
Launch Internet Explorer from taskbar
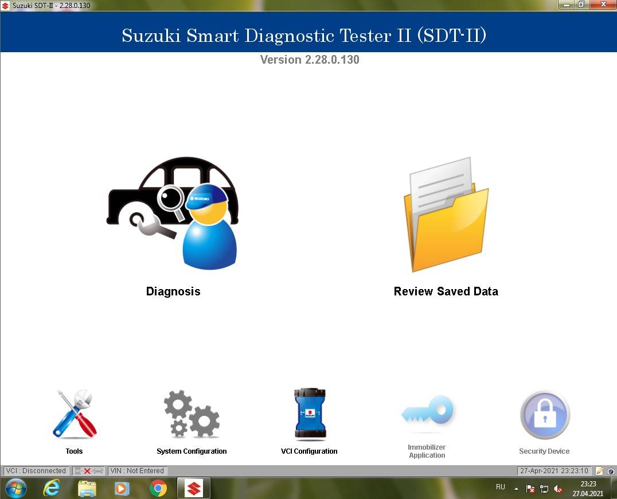click(x=52, y=488)
